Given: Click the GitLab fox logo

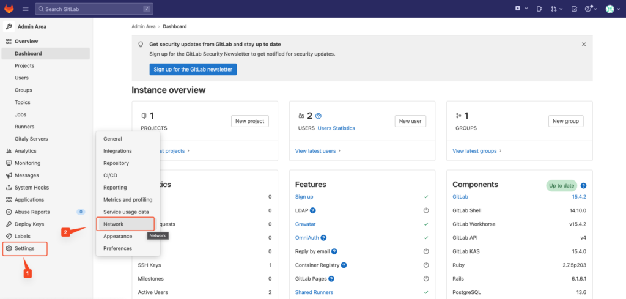Looking at the screenshot, I should coord(9,9).
